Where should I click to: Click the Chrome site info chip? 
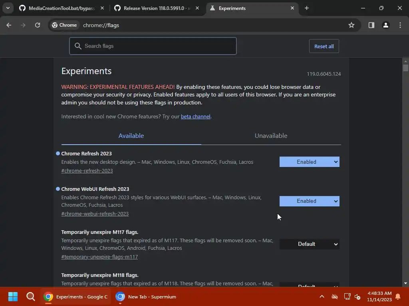(64, 25)
